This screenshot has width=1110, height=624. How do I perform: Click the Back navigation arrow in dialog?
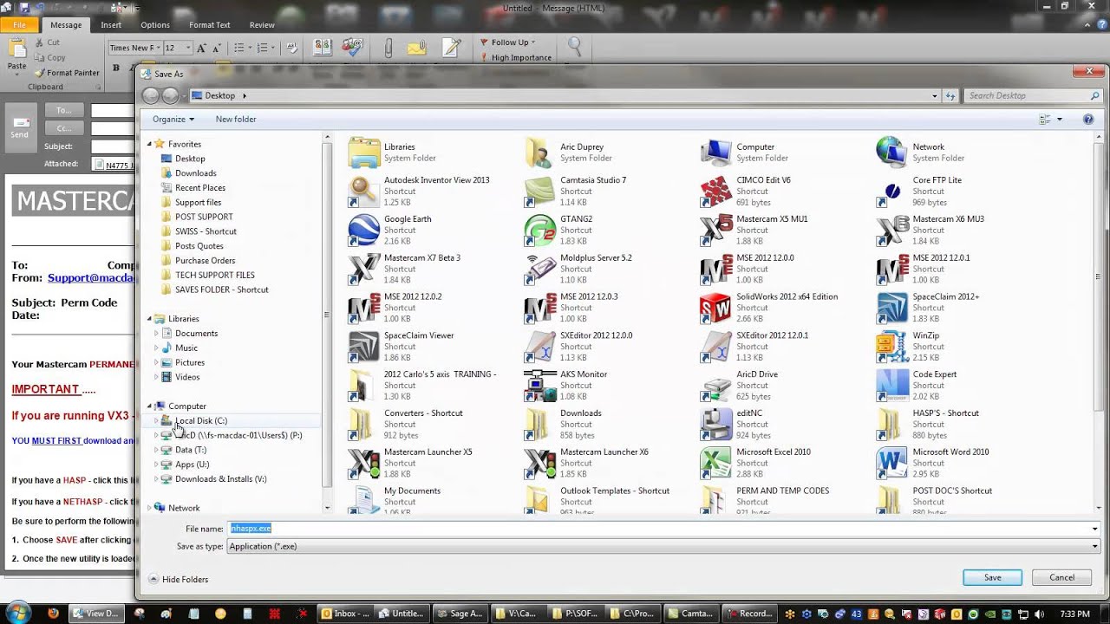151,95
